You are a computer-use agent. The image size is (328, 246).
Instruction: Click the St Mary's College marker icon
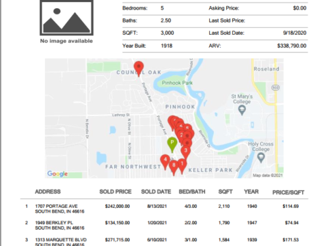[242, 111]
